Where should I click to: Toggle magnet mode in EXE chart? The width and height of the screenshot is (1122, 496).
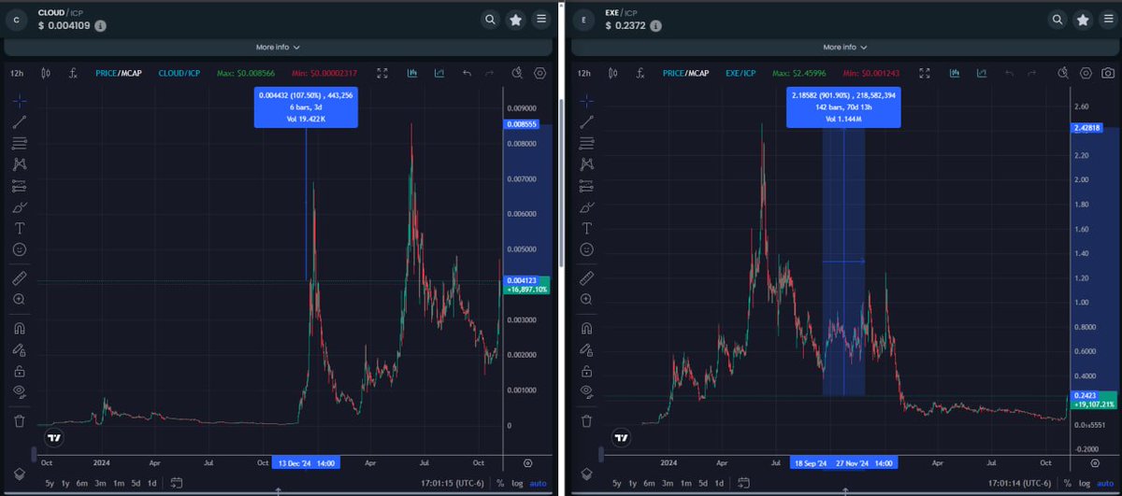pos(587,329)
